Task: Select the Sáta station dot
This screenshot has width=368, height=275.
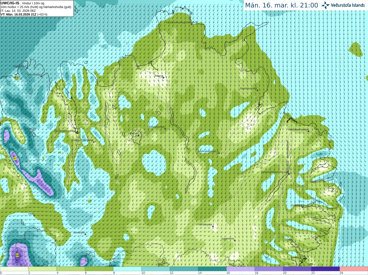Action: click(34, 215)
